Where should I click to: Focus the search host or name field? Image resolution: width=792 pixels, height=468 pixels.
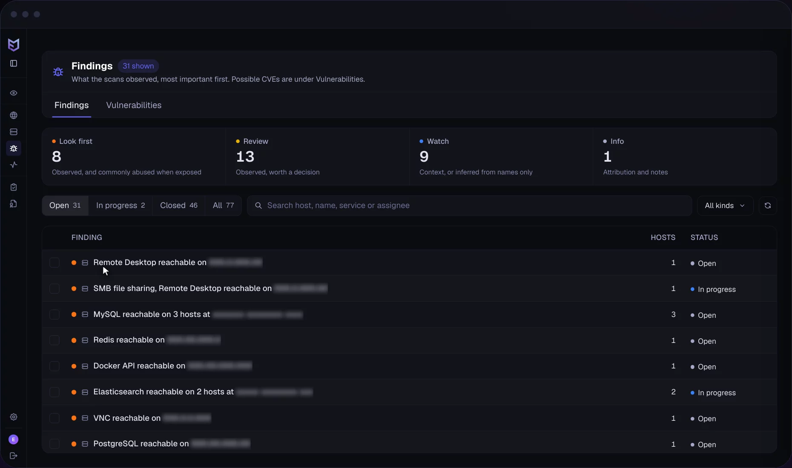pos(469,205)
